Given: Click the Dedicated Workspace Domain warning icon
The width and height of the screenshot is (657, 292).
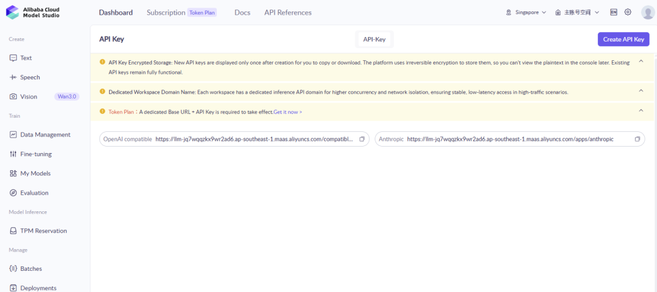Looking at the screenshot, I should [102, 91].
